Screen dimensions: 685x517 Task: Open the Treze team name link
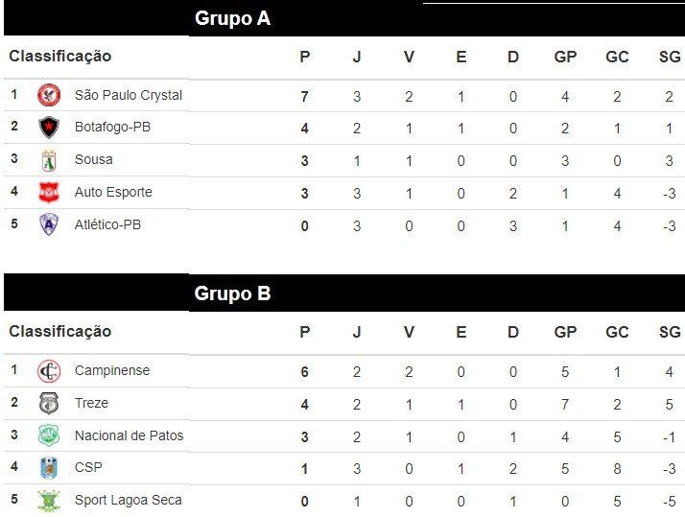(91, 403)
